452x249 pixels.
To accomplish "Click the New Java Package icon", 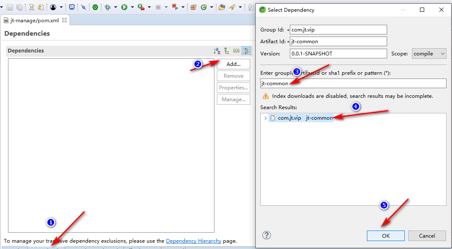I will 194,7.
